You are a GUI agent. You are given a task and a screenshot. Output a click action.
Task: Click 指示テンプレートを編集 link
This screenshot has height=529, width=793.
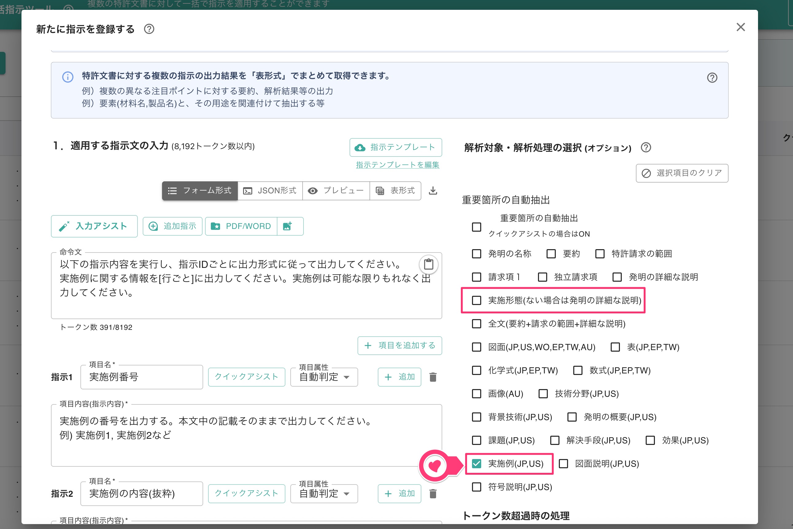coord(397,165)
